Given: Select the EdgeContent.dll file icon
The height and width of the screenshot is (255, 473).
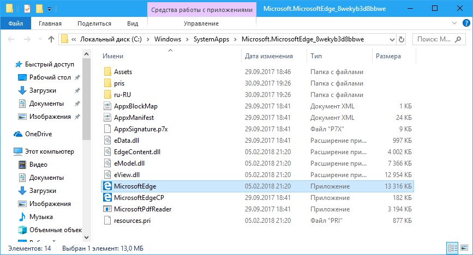Looking at the screenshot, I should (107, 152).
